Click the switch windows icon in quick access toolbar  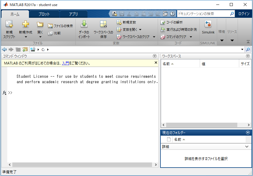click(165, 14)
